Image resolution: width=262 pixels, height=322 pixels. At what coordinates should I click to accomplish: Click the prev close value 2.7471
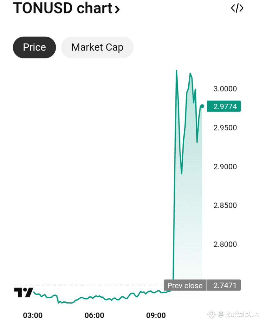tap(224, 285)
